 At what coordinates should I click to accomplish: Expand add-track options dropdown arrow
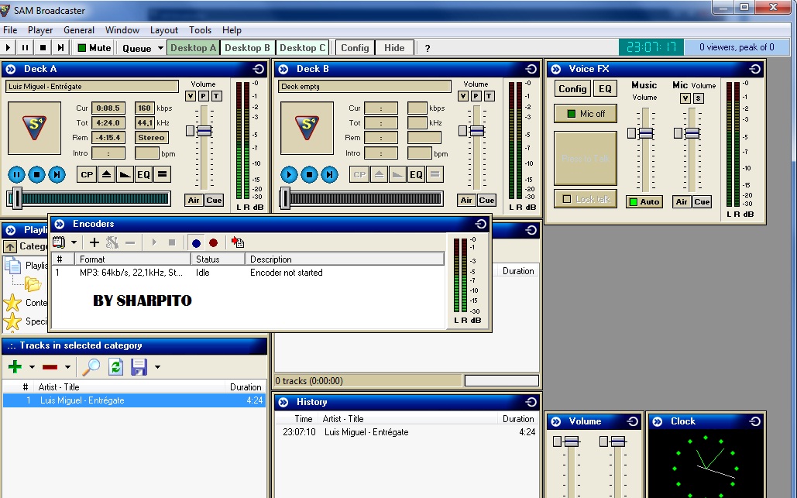32,367
